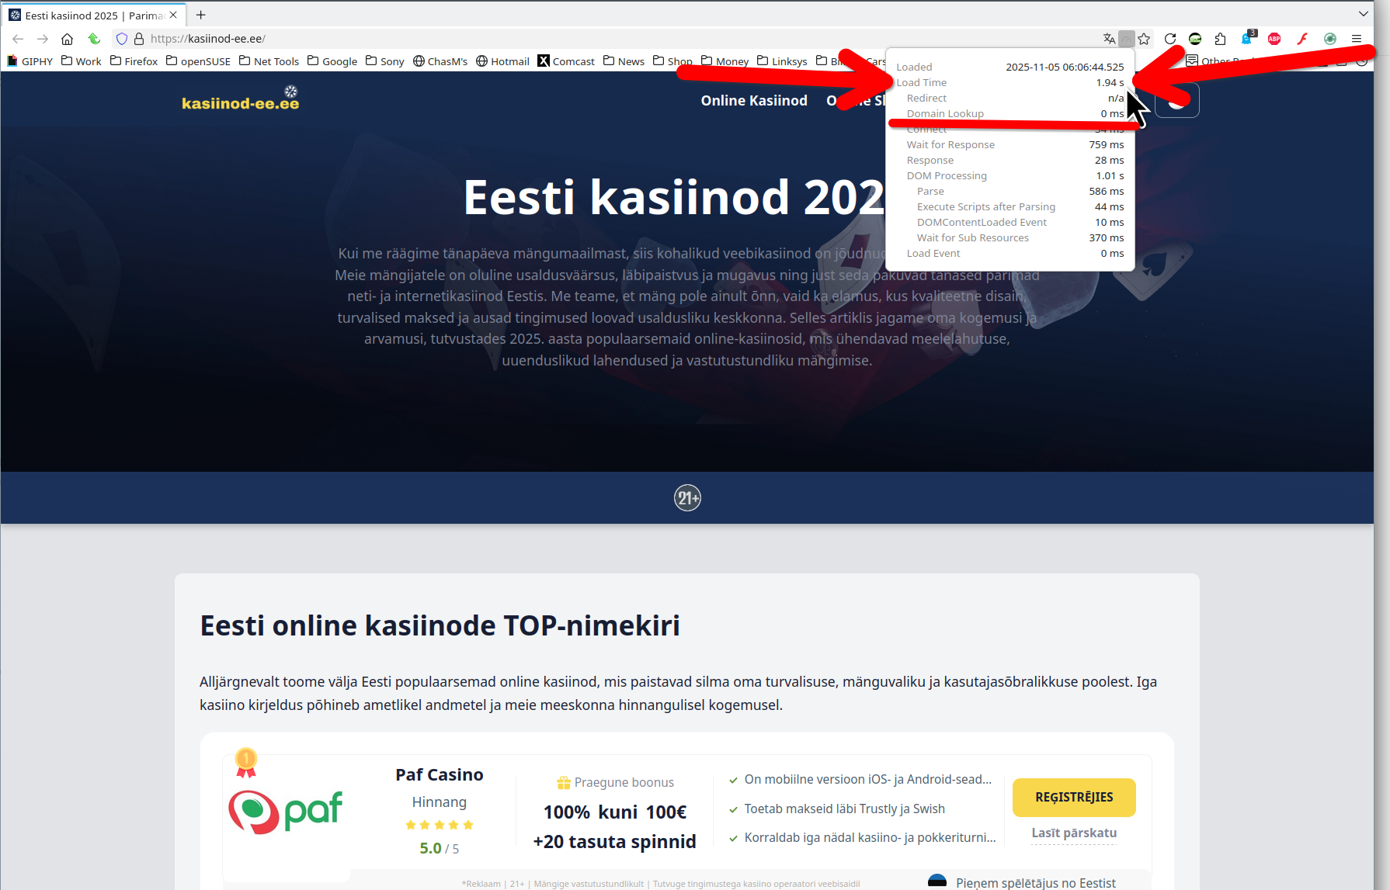Image resolution: width=1390 pixels, height=890 pixels.
Task: Click the kasiinod-ee.ee site logo
Action: (x=241, y=99)
